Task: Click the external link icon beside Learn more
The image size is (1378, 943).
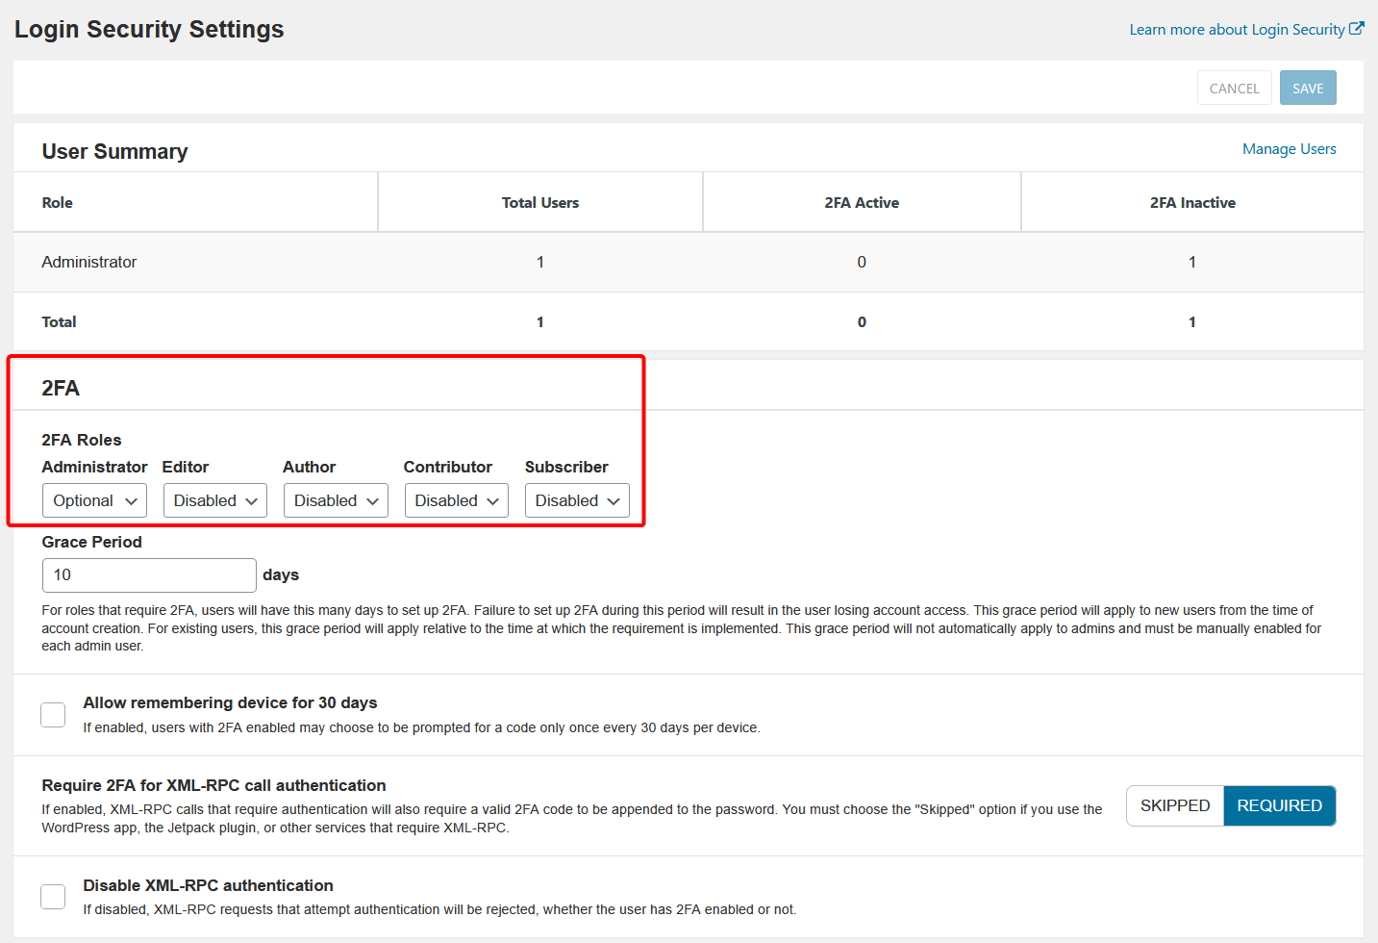Action: [x=1356, y=29]
